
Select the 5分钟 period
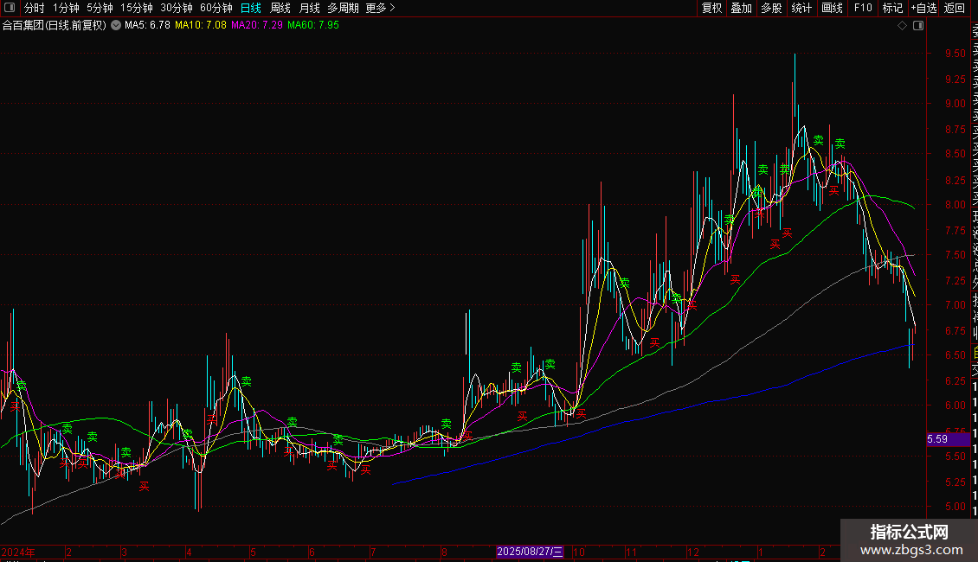[100, 8]
